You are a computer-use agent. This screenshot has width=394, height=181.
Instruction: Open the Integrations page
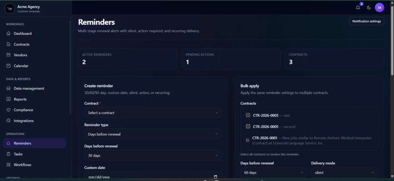coord(34,121)
